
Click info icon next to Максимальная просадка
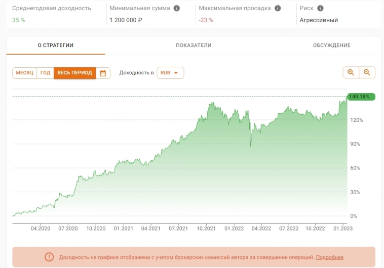[276, 9]
